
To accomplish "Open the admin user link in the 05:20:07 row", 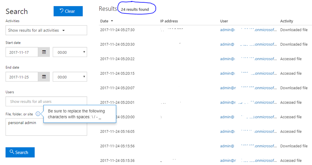I will pyautogui.click(x=248, y=88).
